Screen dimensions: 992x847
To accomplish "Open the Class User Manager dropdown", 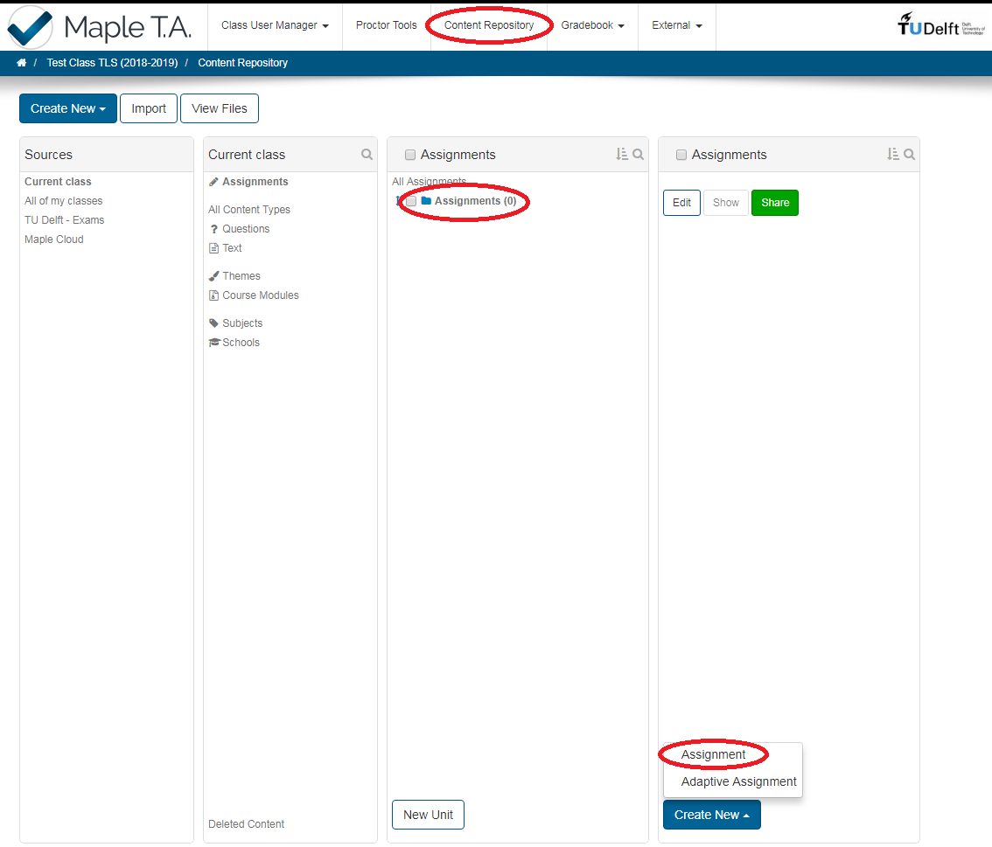I will point(275,25).
